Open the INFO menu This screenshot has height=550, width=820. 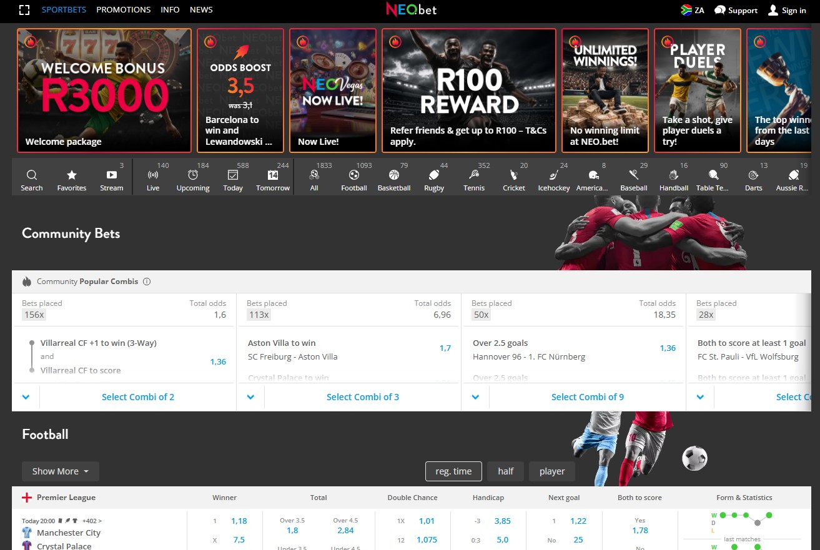pos(170,10)
